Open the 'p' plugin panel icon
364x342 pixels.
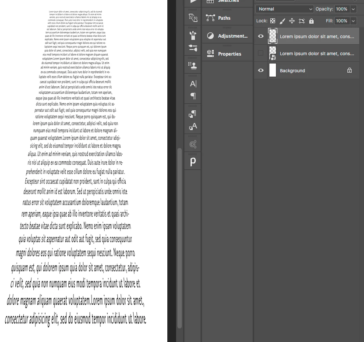tap(193, 162)
